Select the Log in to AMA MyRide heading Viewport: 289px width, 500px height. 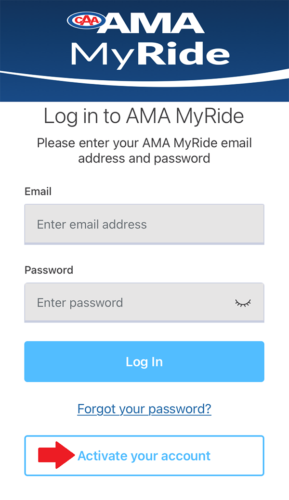click(x=144, y=116)
